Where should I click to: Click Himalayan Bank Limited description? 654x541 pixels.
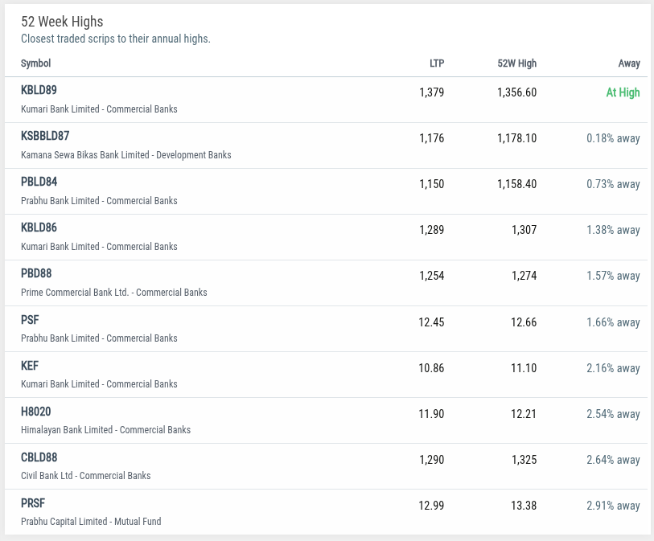click(105, 430)
